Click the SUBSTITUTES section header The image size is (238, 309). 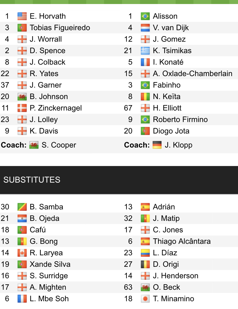point(32,180)
